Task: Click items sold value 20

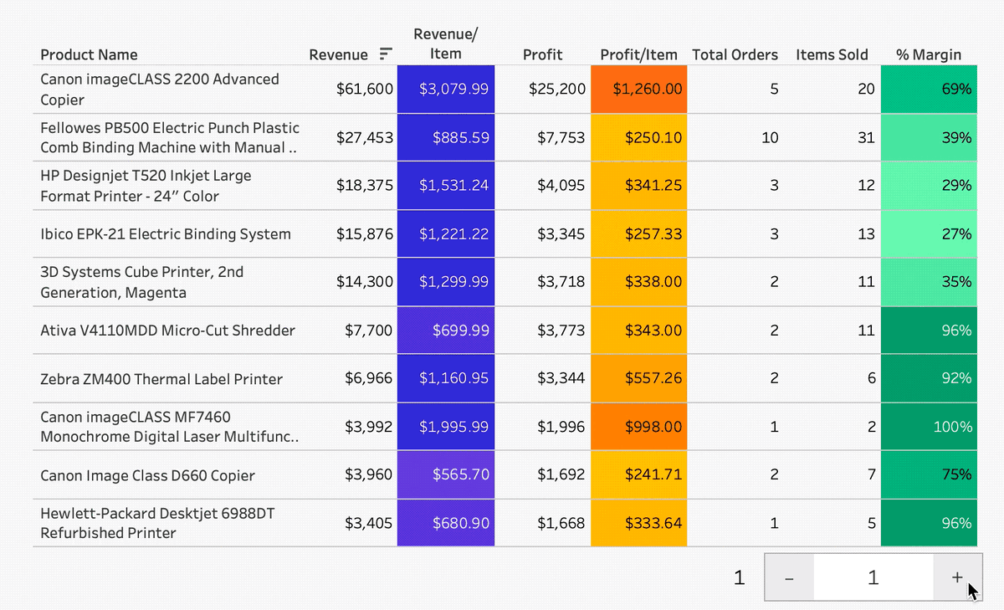Action: 867,89
